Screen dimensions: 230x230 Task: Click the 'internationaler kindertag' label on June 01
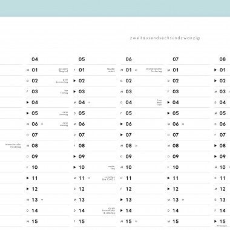click(x=154, y=70)
